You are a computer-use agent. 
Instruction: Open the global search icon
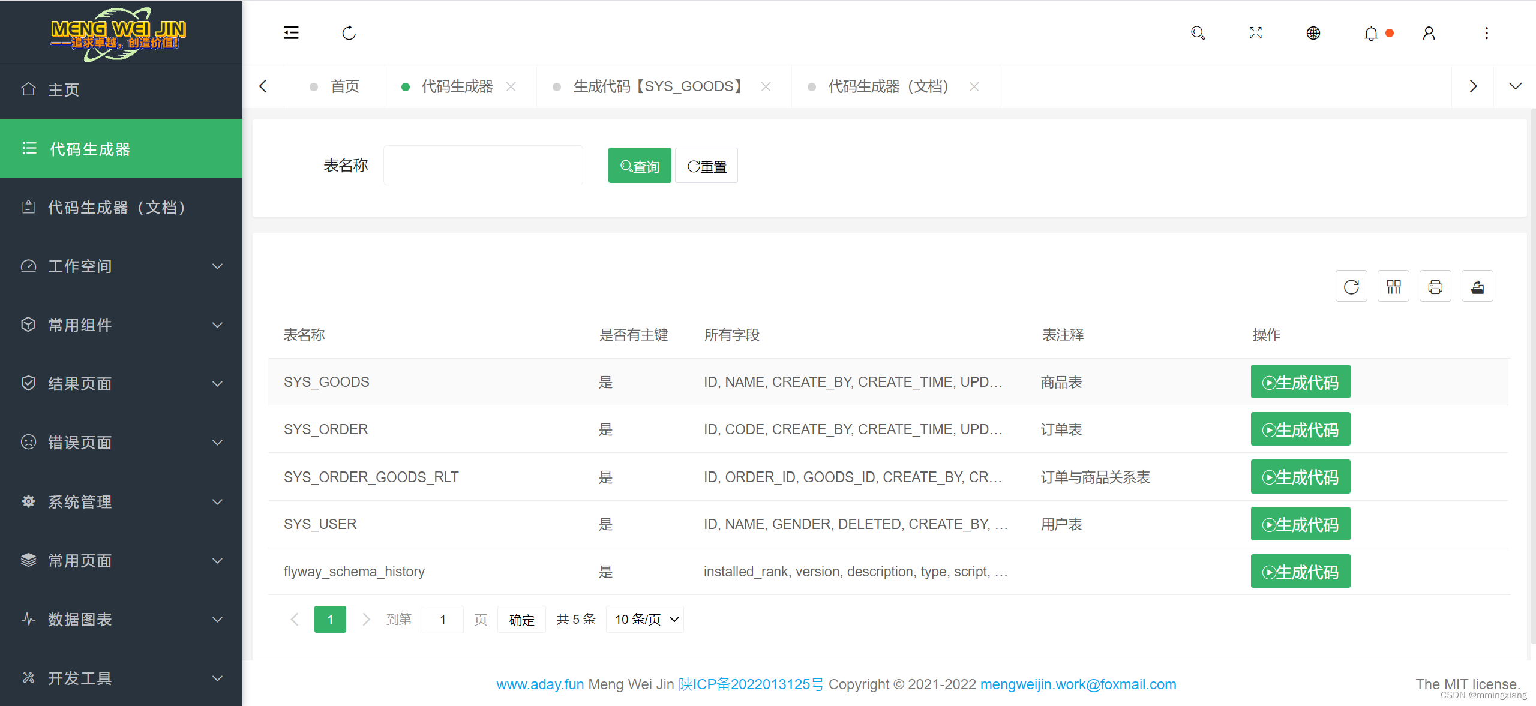[x=1198, y=33]
